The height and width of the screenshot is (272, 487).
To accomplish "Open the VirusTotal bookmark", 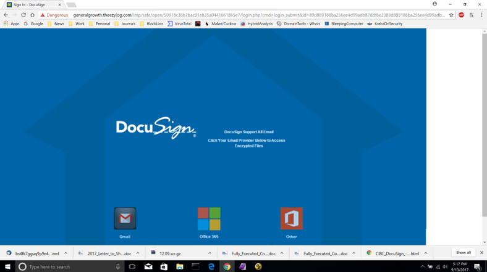I will click(x=179, y=23).
